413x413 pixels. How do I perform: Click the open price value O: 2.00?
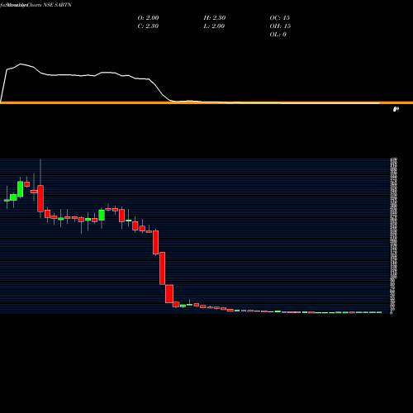coord(148,17)
